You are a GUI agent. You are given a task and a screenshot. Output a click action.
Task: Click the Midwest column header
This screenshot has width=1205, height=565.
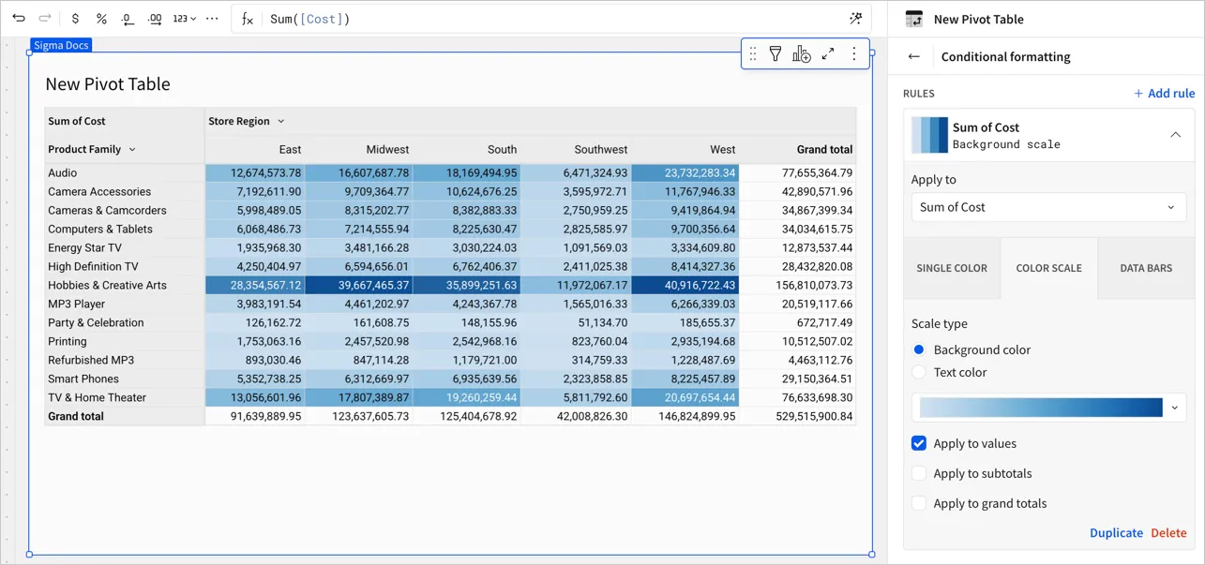point(387,149)
